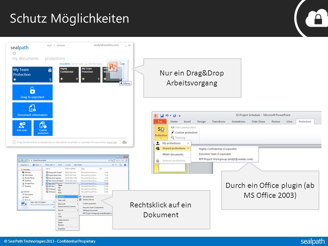The image size is (328, 246).
Task: Click the More help link
Action: click(x=112, y=142)
